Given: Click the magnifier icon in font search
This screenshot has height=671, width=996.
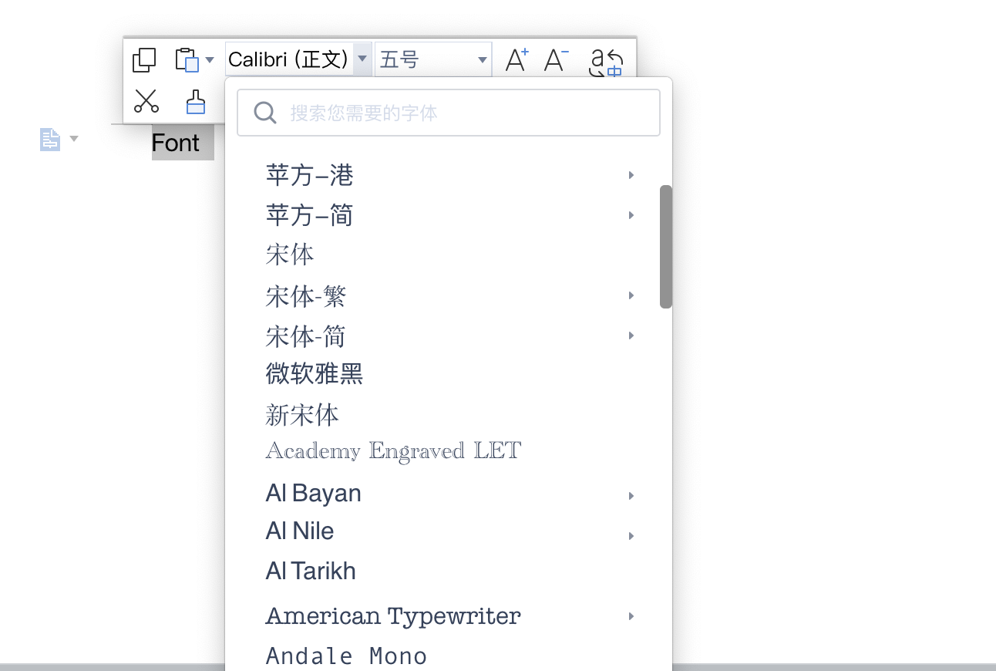Looking at the screenshot, I should 265,112.
